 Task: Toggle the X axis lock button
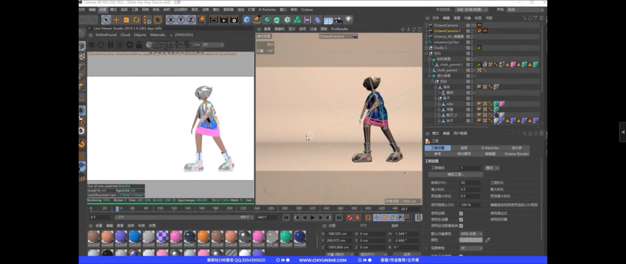[x=171, y=20]
